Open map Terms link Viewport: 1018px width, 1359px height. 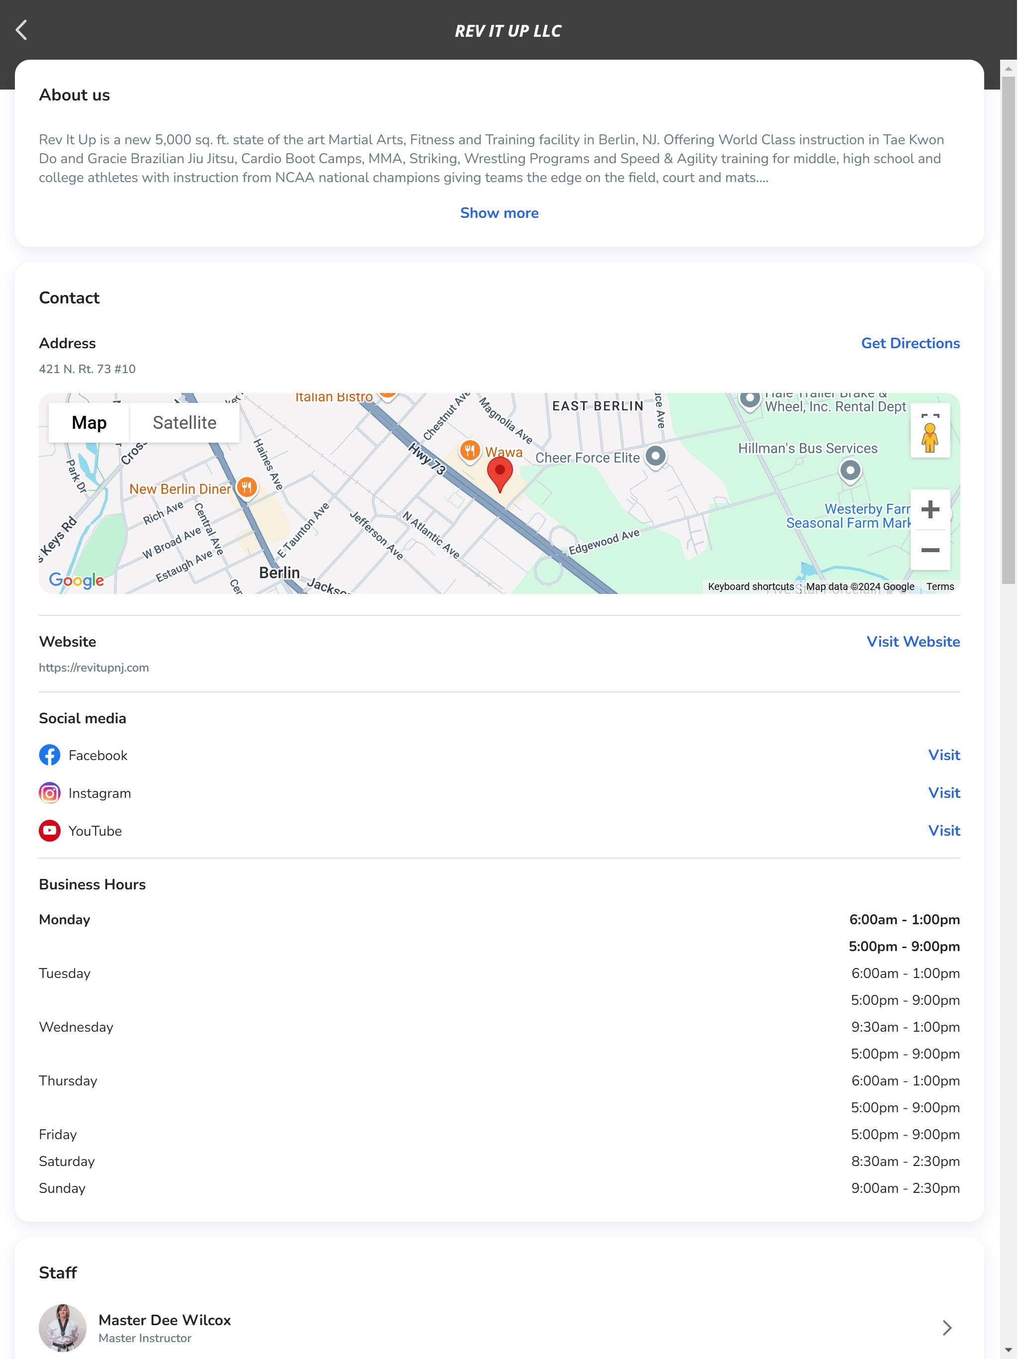pyautogui.click(x=940, y=587)
